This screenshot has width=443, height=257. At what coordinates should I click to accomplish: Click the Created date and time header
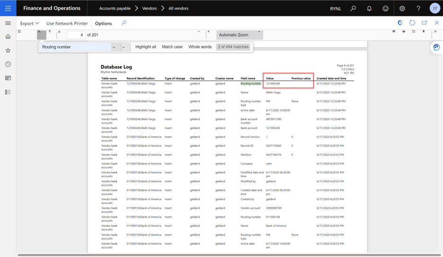[331, 78]
